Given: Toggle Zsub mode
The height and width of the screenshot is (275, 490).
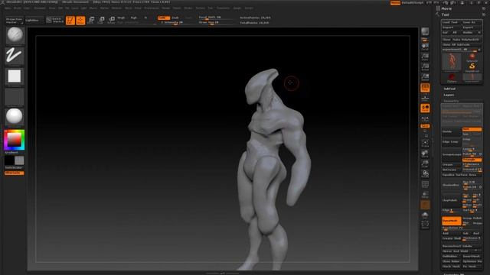Looking at the screenshot, I should tap(175, 18).
